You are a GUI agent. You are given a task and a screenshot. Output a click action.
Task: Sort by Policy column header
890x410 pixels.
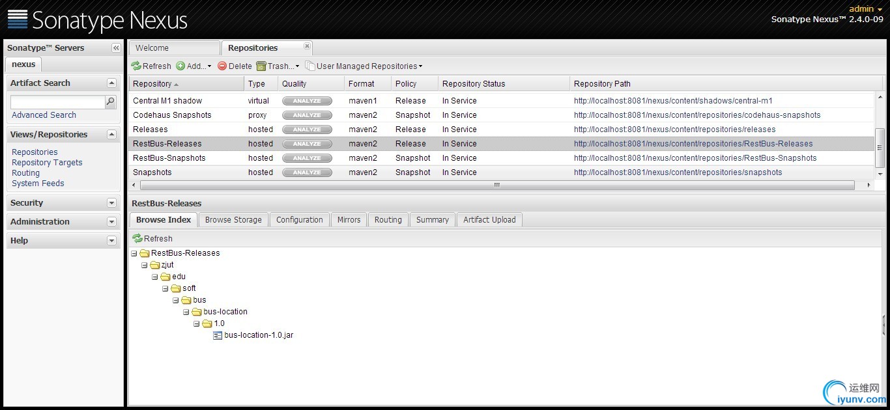tap(414, 84)
